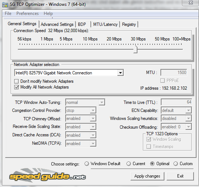Open the File menu
Viewport: 199px width, 187px height.
(8, 13)
